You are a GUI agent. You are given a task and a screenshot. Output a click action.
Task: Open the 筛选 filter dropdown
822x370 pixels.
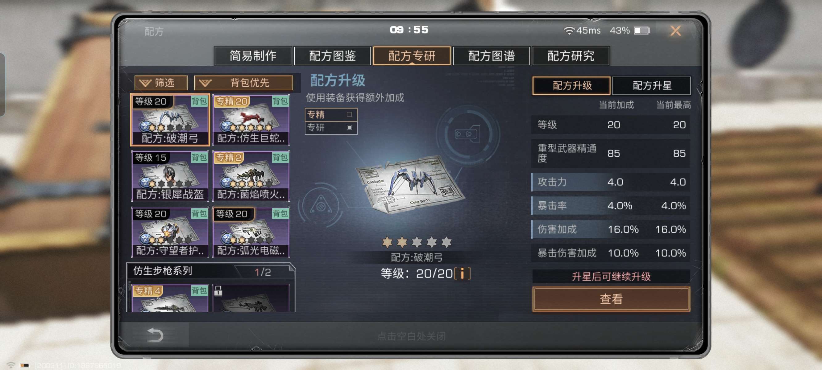161,83
